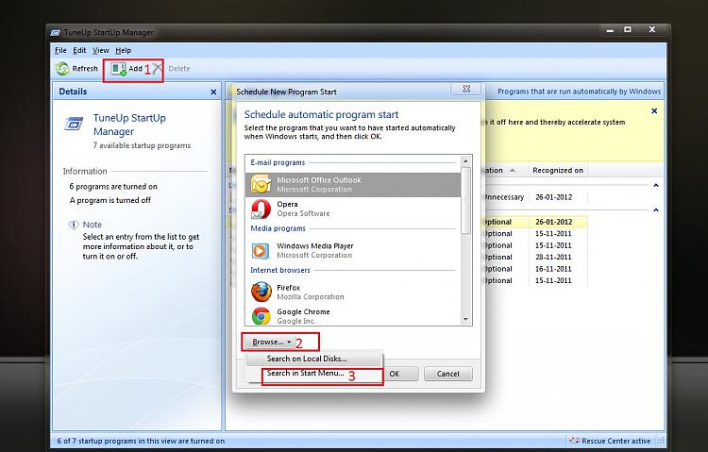Click the date 28-11-2011
708x452 pixels.
[553, 258]
